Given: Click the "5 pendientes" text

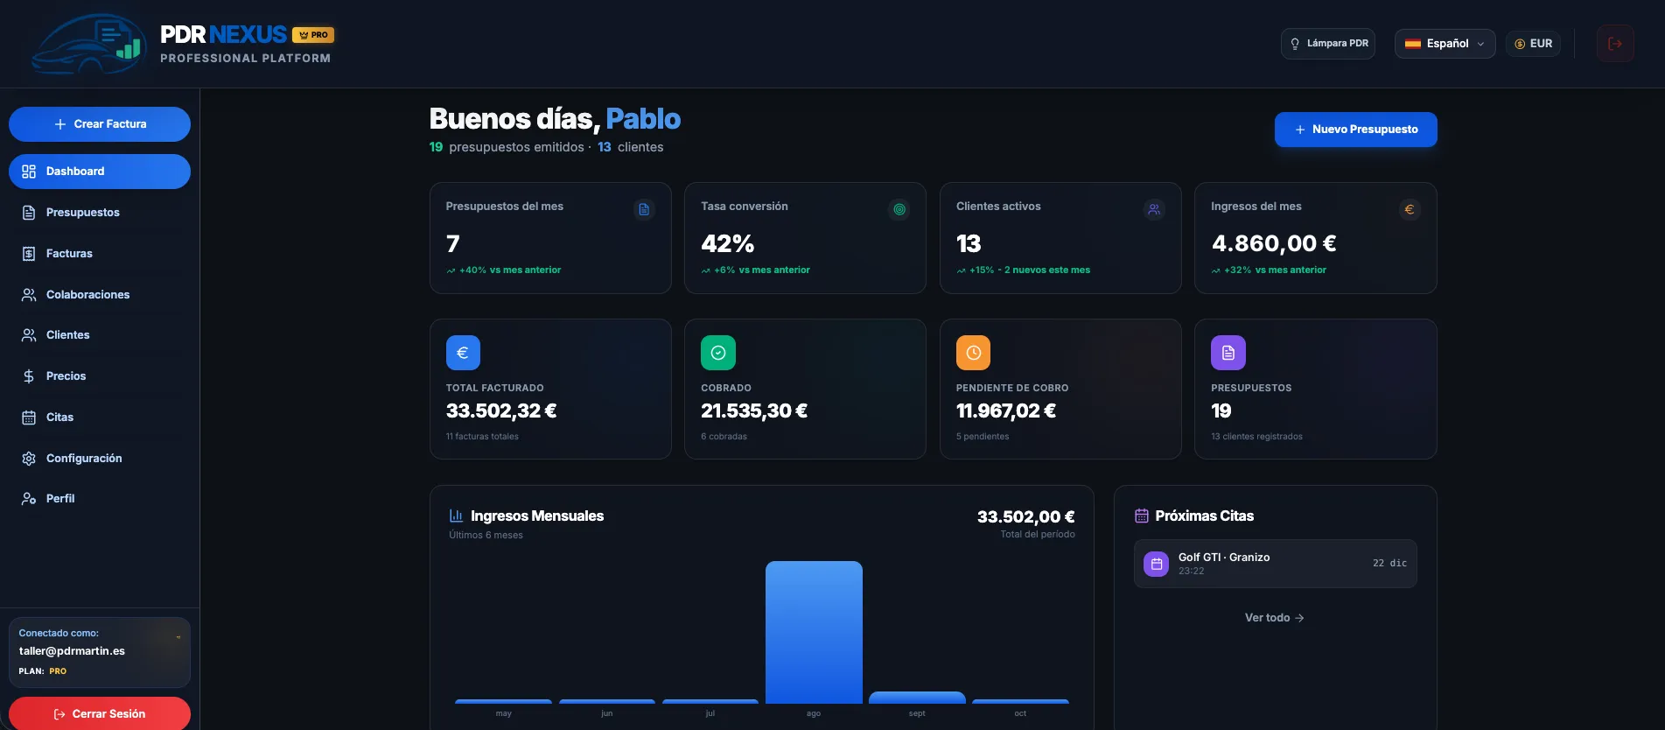Looking at the screenshot, I should (x=983, y=437).
